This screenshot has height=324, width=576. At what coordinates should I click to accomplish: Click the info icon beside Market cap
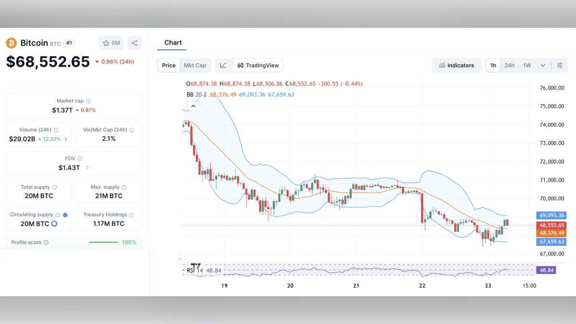[88, 101]
